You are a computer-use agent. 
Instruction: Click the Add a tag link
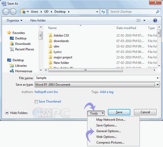coord(107,92)
